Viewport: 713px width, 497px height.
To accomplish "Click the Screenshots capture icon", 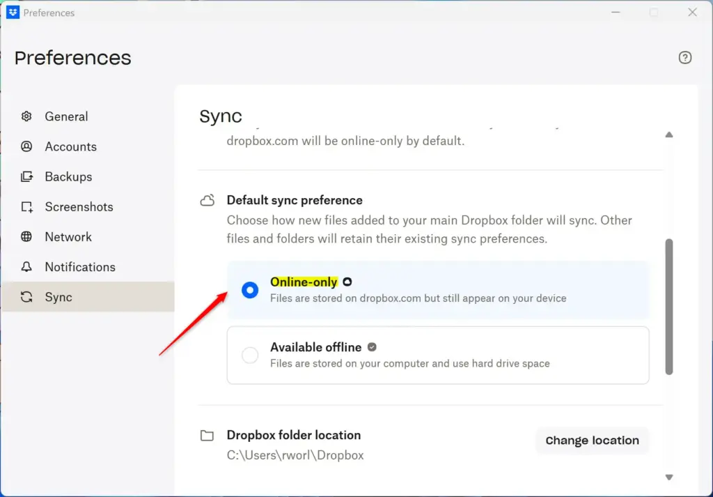I will (x=27, y=207).
